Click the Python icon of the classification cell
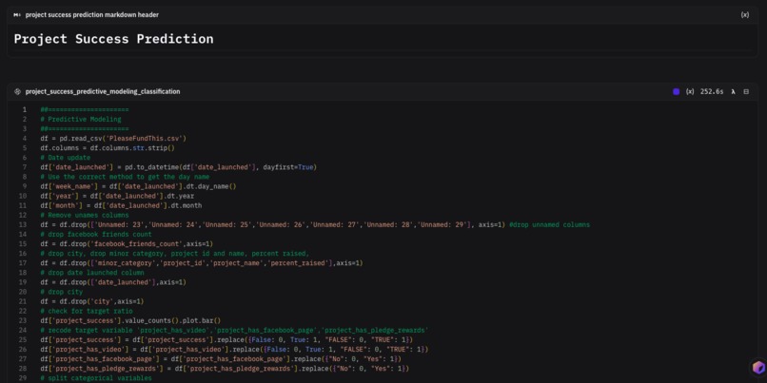The width and height of the screenshot is (767, 383). tap(17, 91)
